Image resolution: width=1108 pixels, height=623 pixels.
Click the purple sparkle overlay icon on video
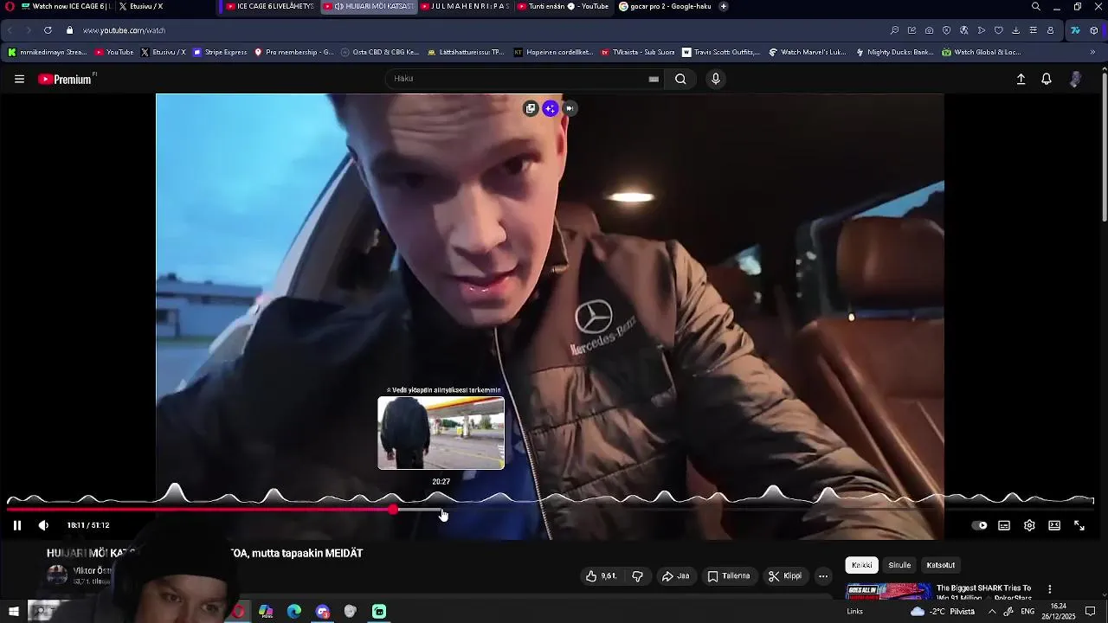(551, 108)
